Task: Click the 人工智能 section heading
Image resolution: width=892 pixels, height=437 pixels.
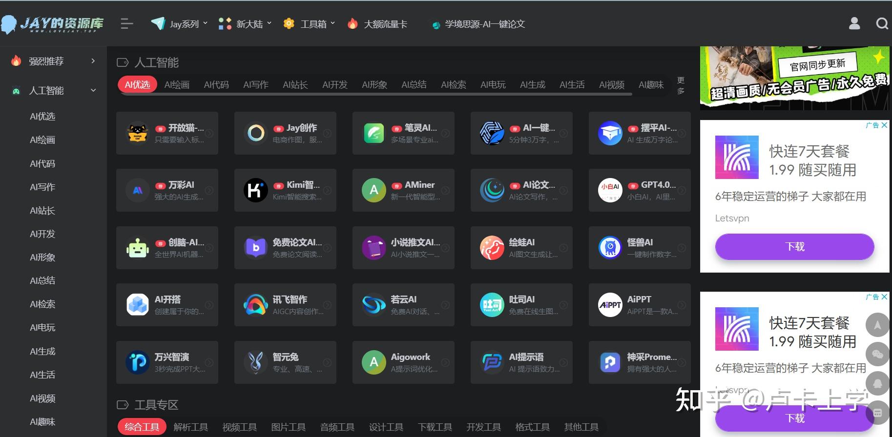Action: (x=156, y=62)
